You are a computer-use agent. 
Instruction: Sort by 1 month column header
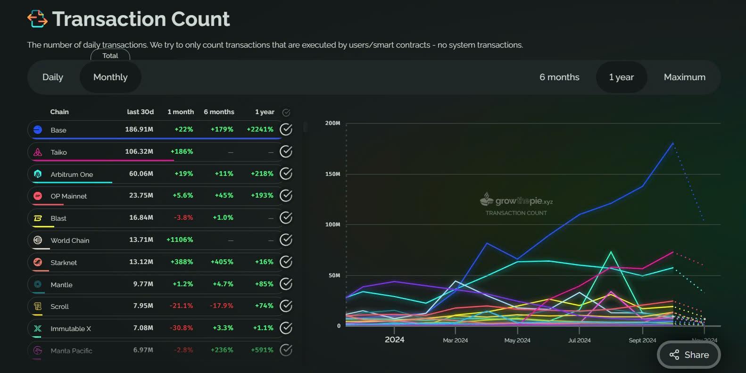[181, 112]
